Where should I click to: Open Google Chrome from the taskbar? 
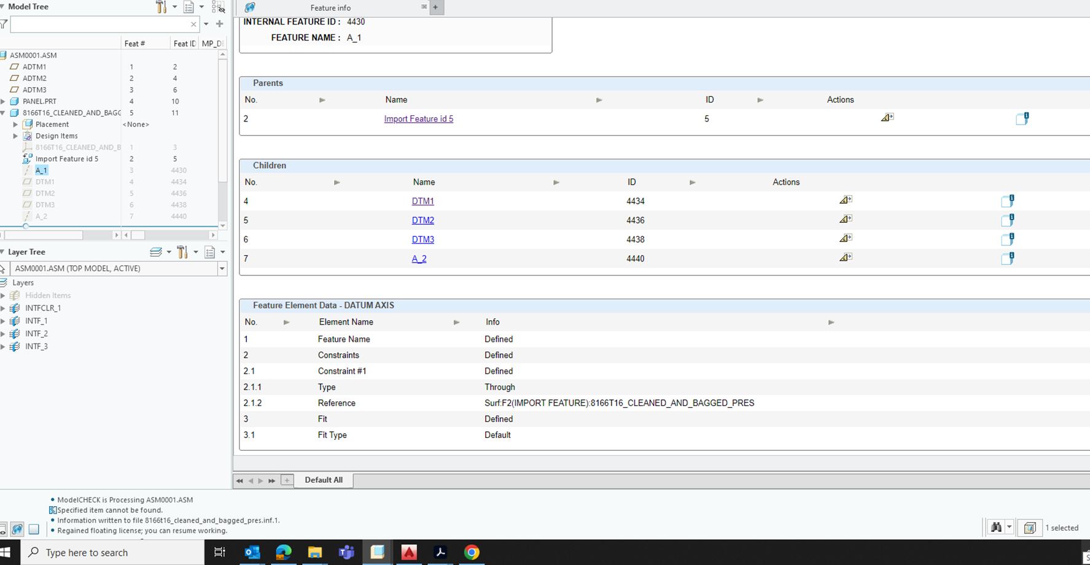pos(471,552)
